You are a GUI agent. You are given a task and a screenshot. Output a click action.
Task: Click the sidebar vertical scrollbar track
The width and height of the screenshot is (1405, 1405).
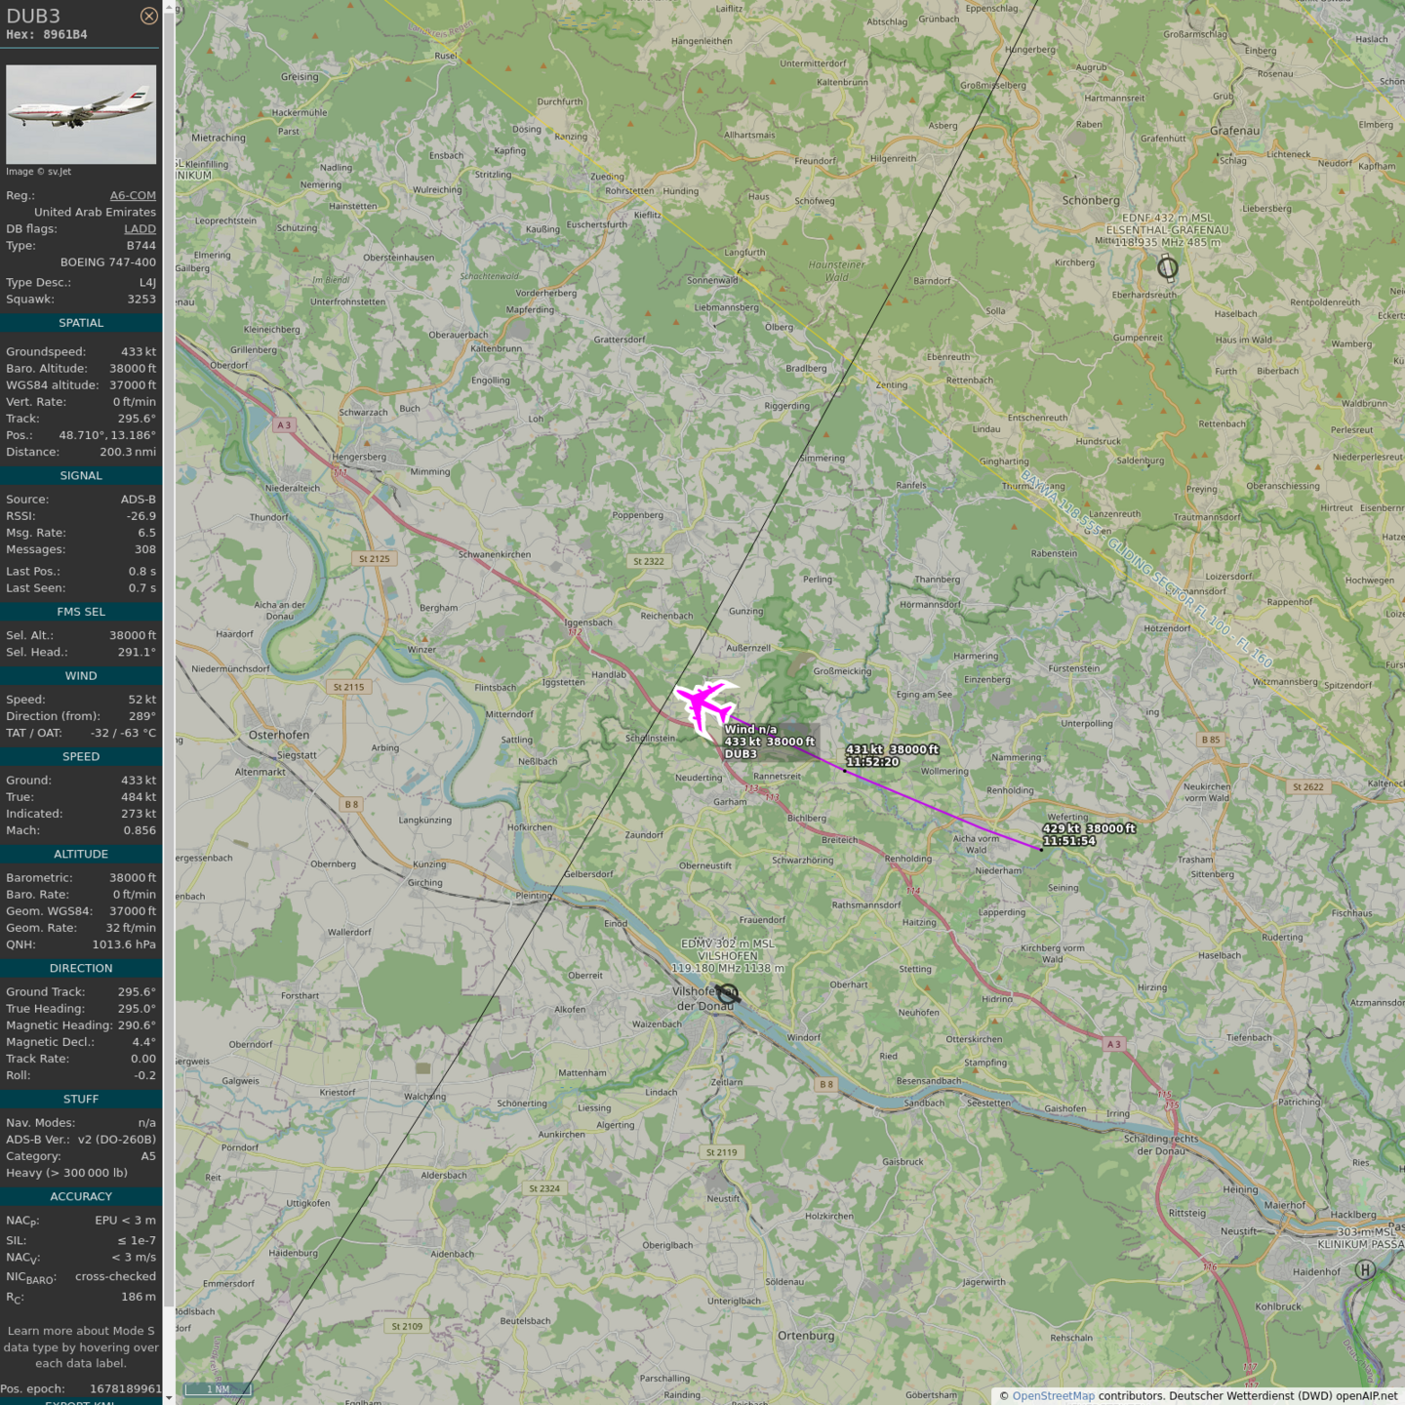pyautogui.click(x=169, y=683)
